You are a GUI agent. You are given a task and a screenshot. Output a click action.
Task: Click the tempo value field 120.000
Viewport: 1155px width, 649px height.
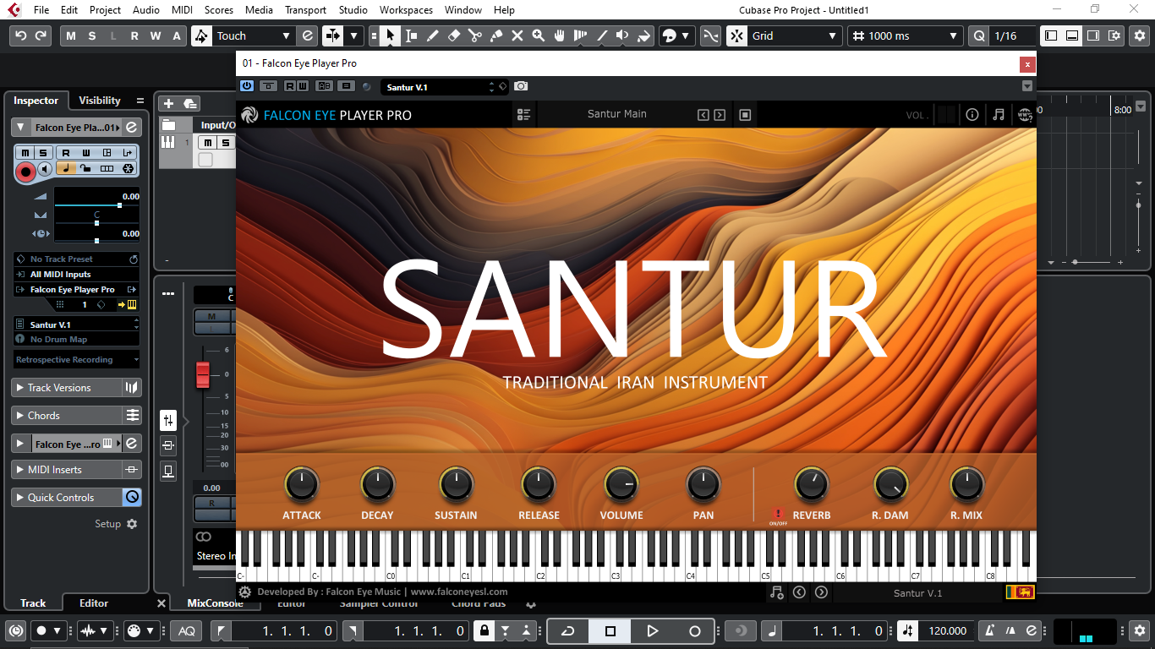click(x=948, y=630)
